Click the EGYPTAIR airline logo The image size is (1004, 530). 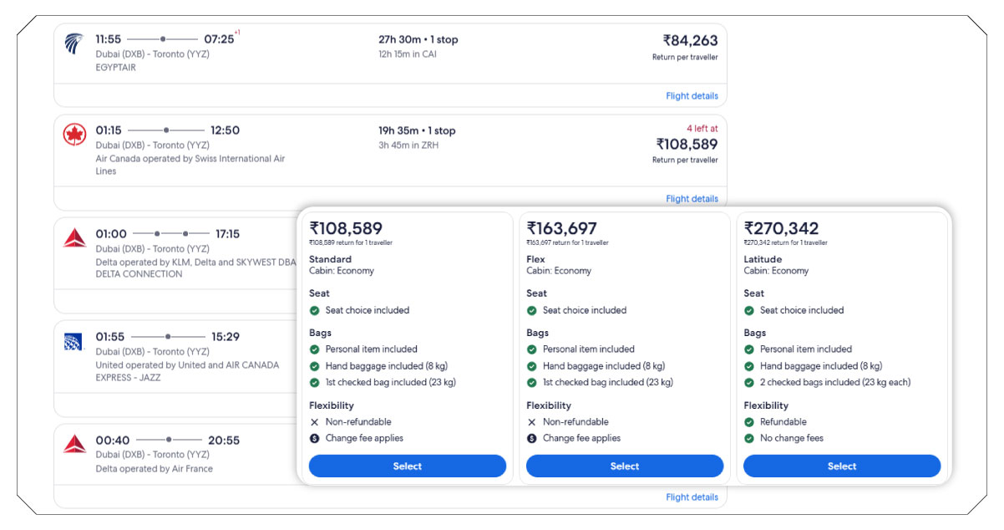click(x=75, y=43)
